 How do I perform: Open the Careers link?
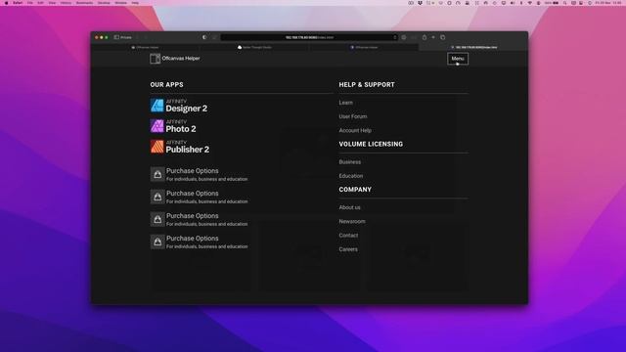pyautogui.click(x=348, y=249)
